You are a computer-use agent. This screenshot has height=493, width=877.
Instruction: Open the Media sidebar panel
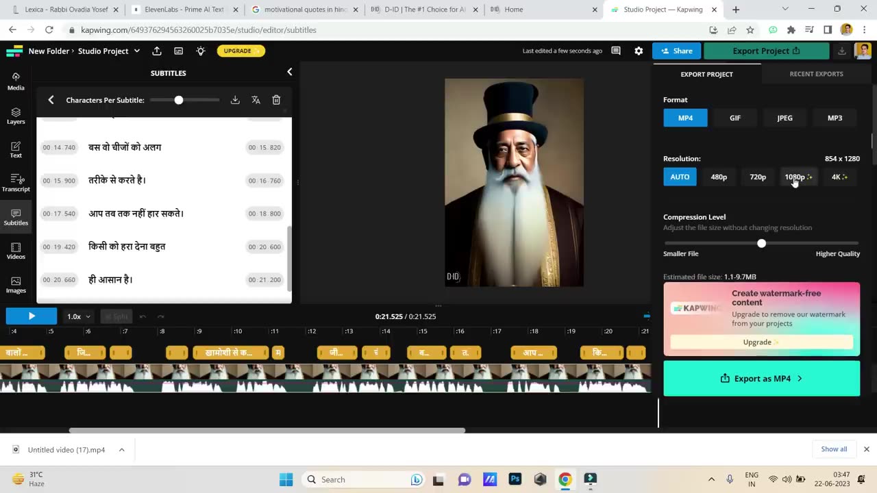click(x=16, y=81)
